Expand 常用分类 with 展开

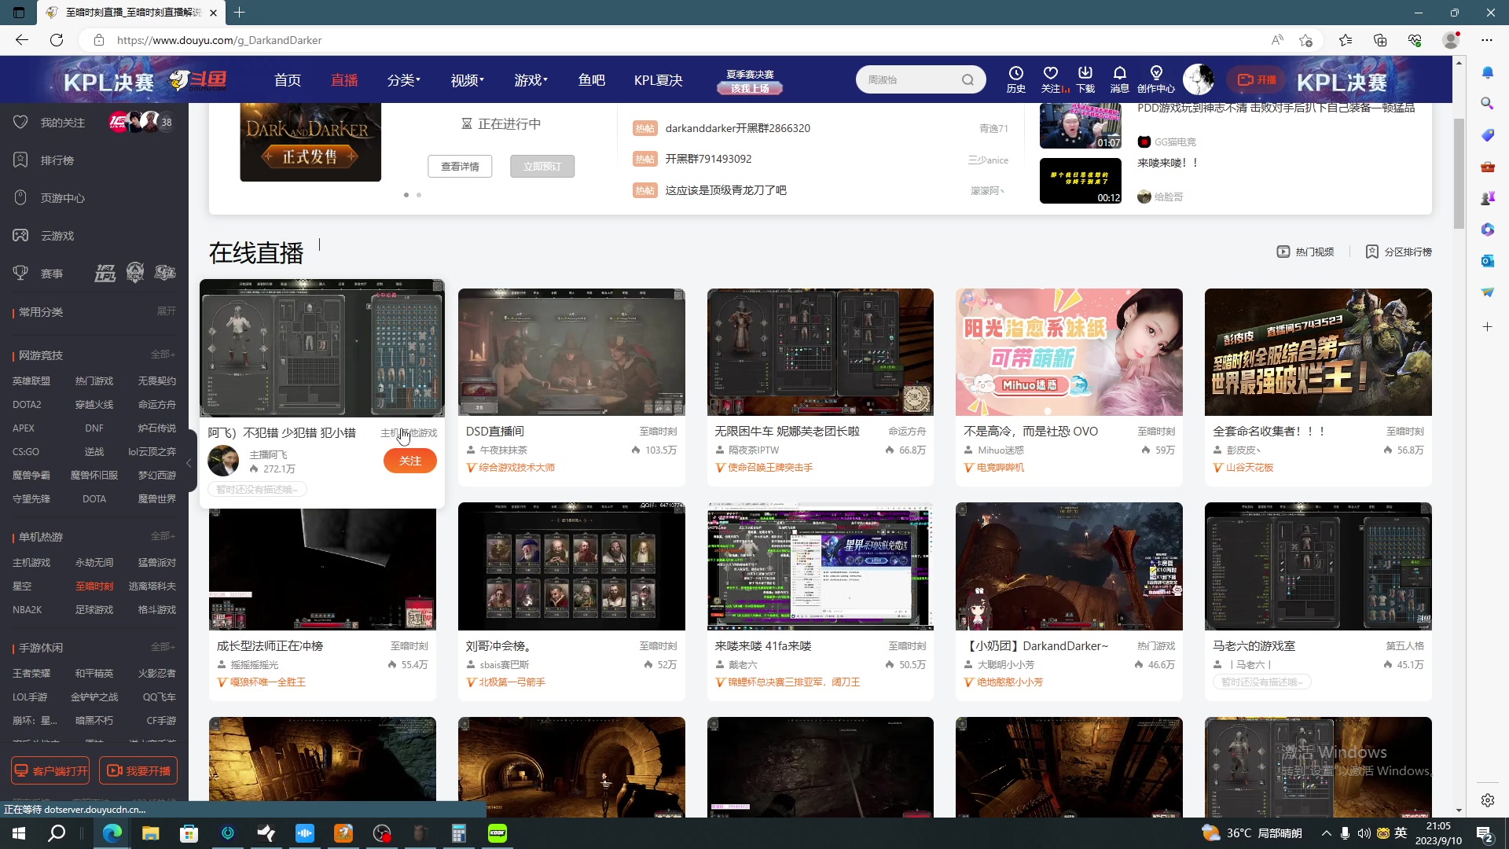click(x=166, y=311)
